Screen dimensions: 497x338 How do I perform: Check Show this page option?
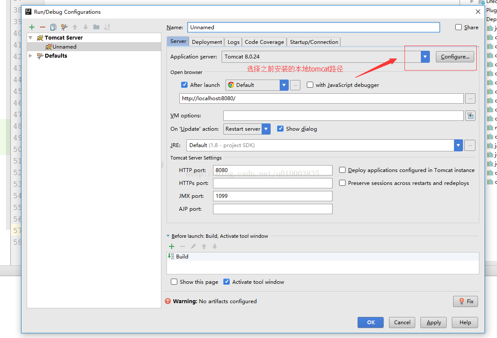click(174, 282)
